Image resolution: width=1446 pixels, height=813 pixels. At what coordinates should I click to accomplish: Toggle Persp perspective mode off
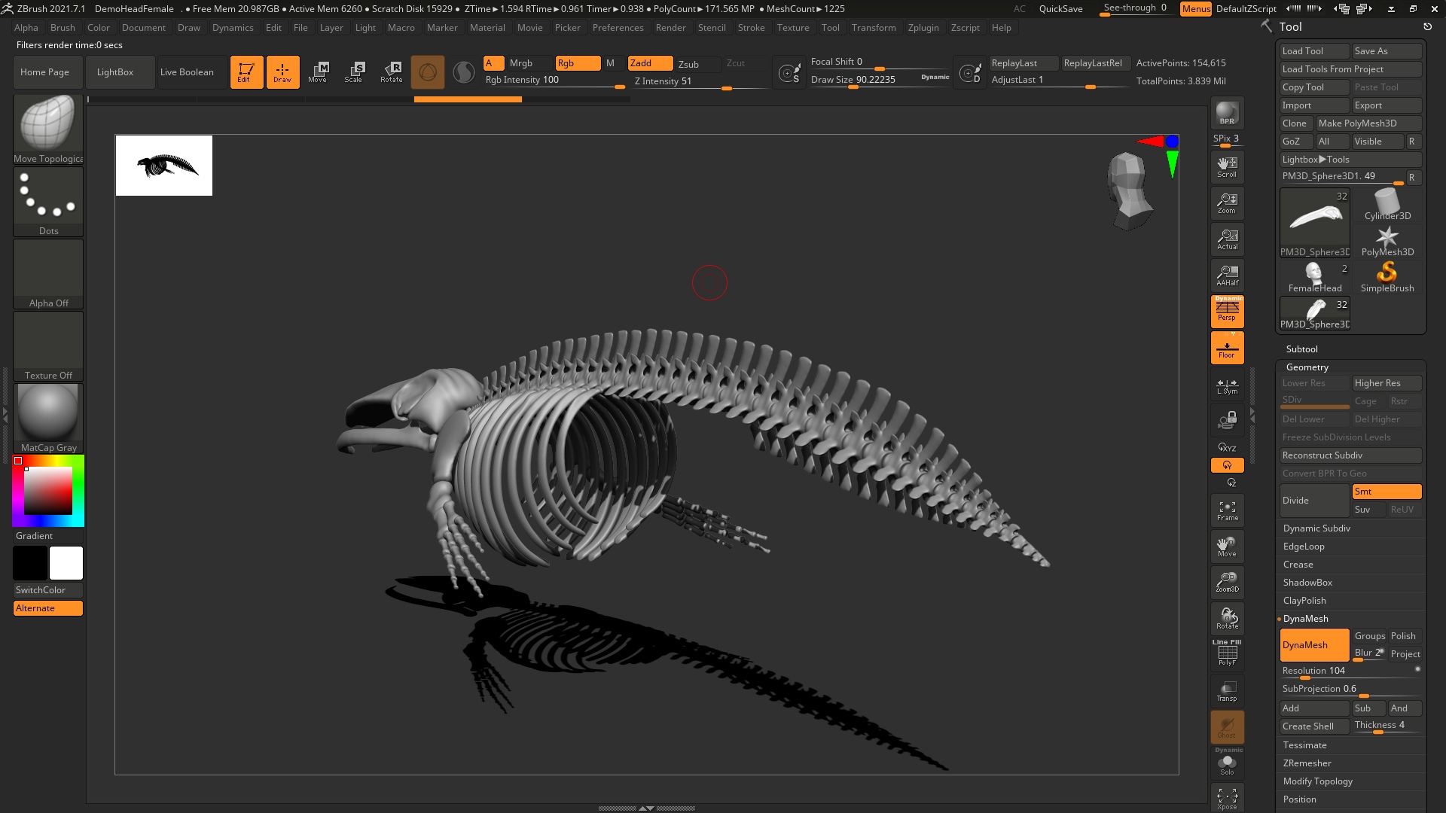1227,311
